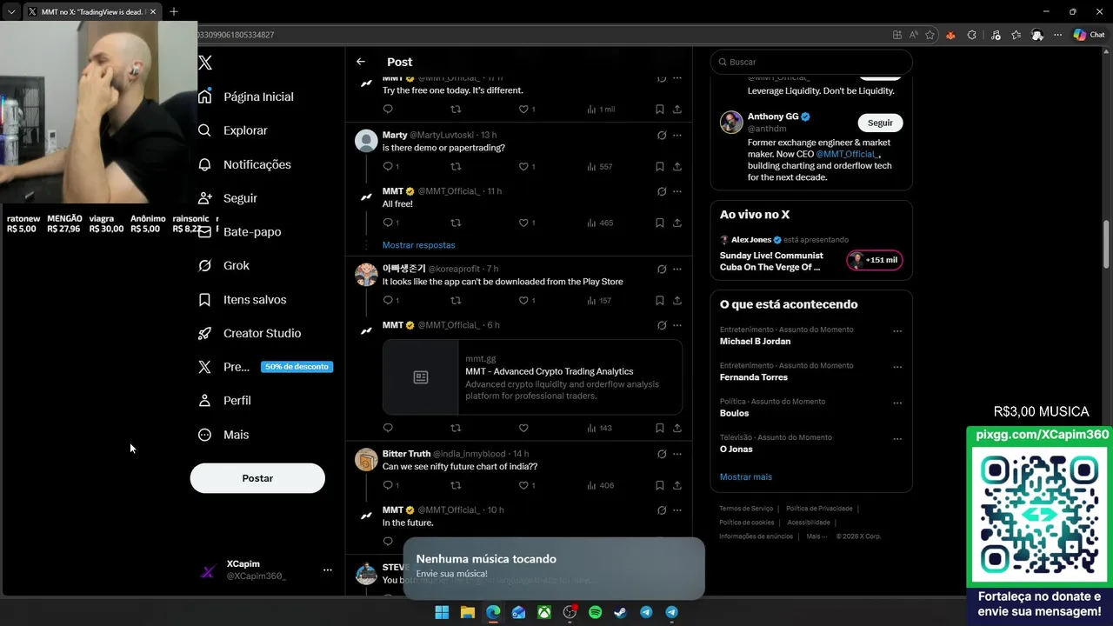Open Steam from the taskbar

click(620, 612)
